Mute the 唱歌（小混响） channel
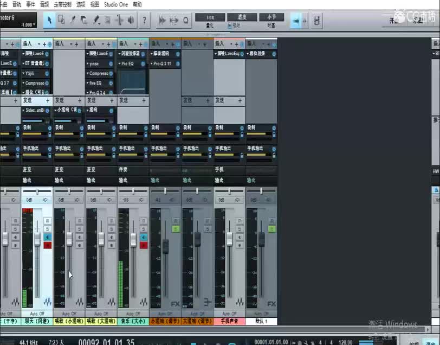This screenshot has height=345, width=440. pos(80,221)
